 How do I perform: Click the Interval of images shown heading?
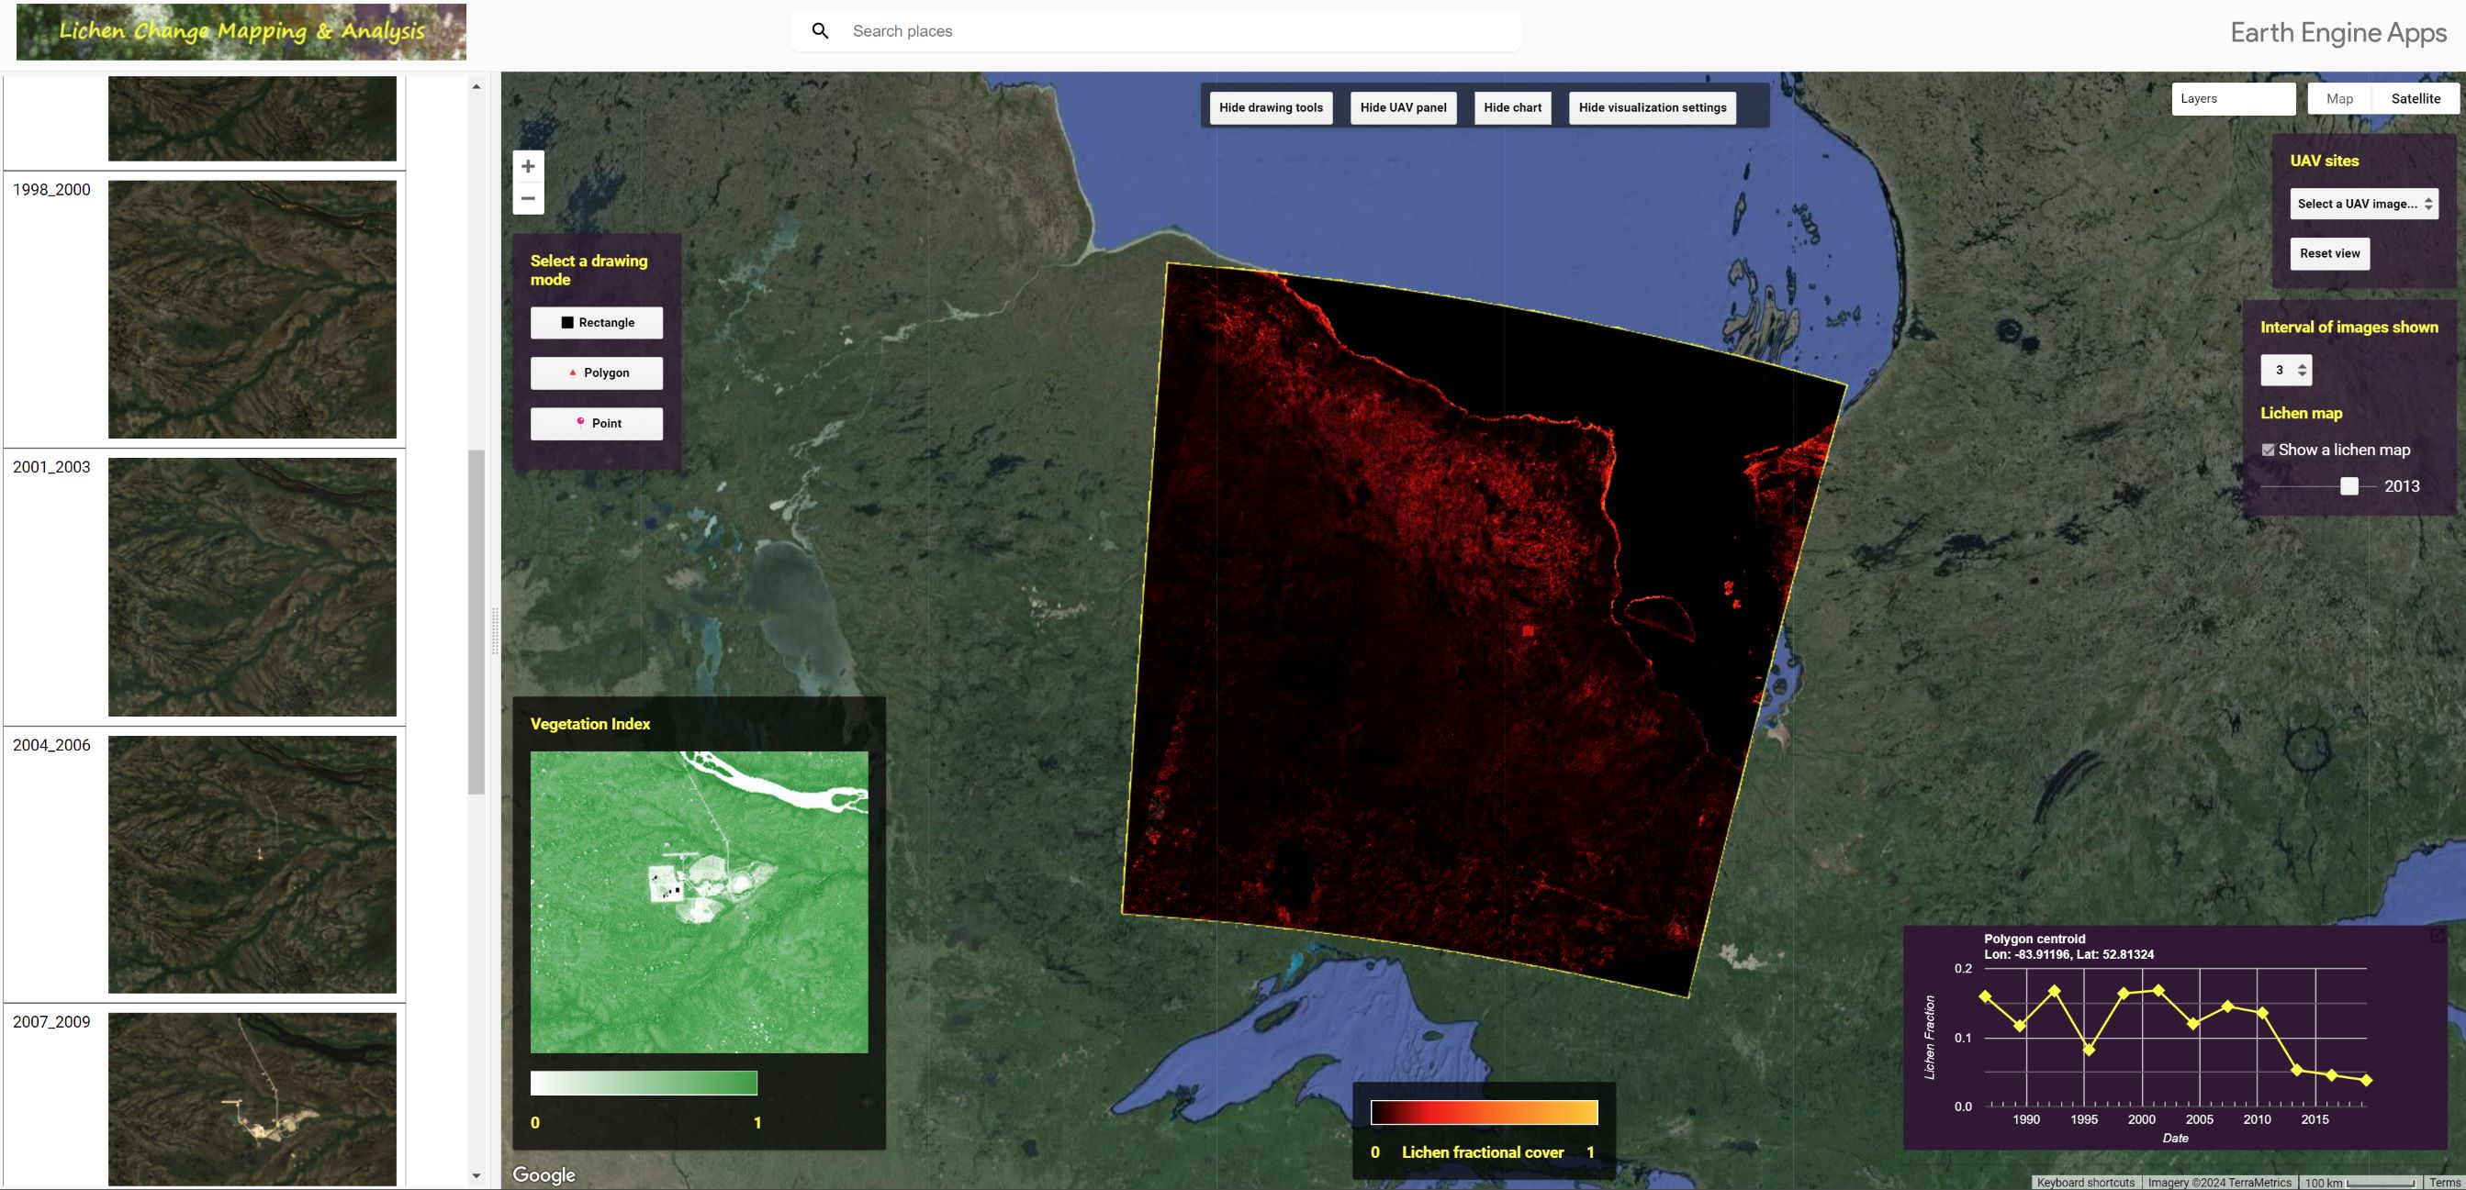pyautogui.click(x=2349, y=328)
